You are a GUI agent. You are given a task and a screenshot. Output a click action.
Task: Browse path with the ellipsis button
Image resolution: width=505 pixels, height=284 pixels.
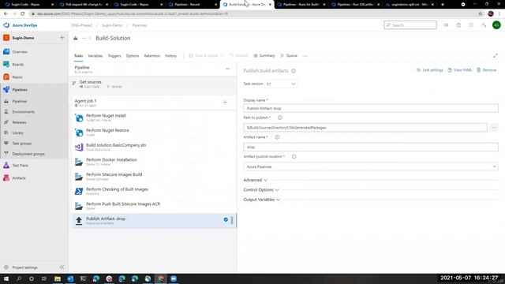[x=494, y=128]
